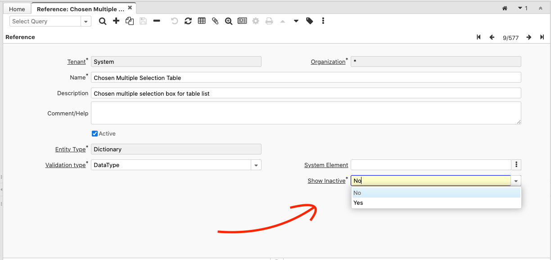The width and height of the screenshot is (551, 260).
Task: Click the Validation type label link
Action: click(65, 165)
